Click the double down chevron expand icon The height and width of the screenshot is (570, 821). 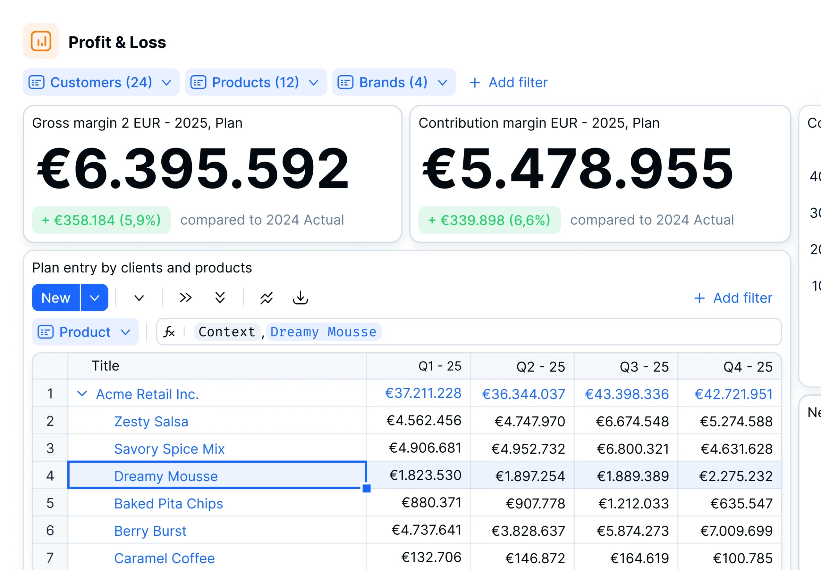coord(220,298)
